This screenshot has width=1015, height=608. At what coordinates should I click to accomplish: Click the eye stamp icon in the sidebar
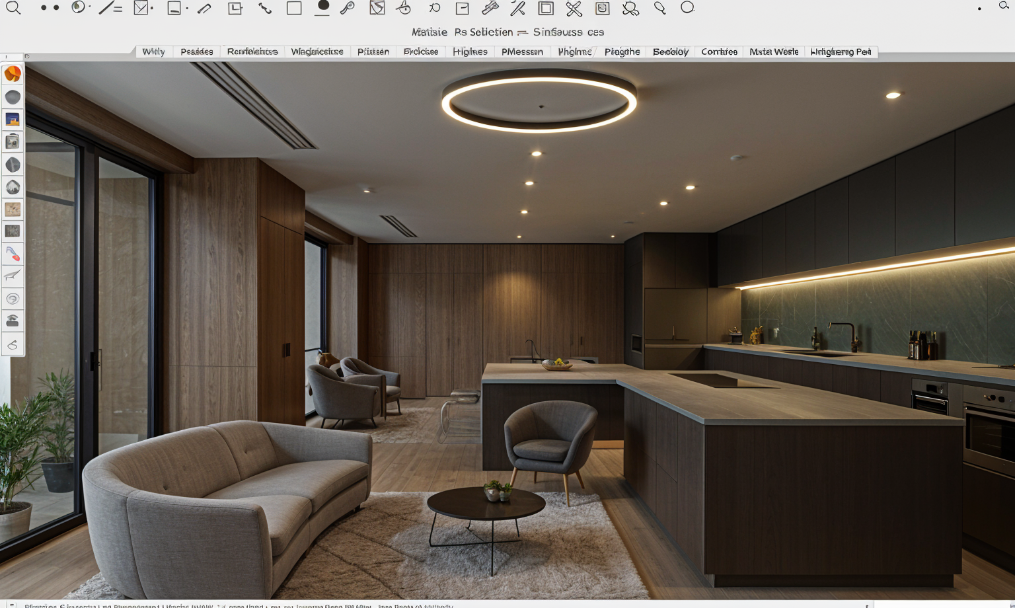[13, 321]
